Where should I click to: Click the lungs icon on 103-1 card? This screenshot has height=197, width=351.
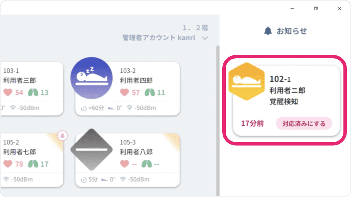coord(33,92)
